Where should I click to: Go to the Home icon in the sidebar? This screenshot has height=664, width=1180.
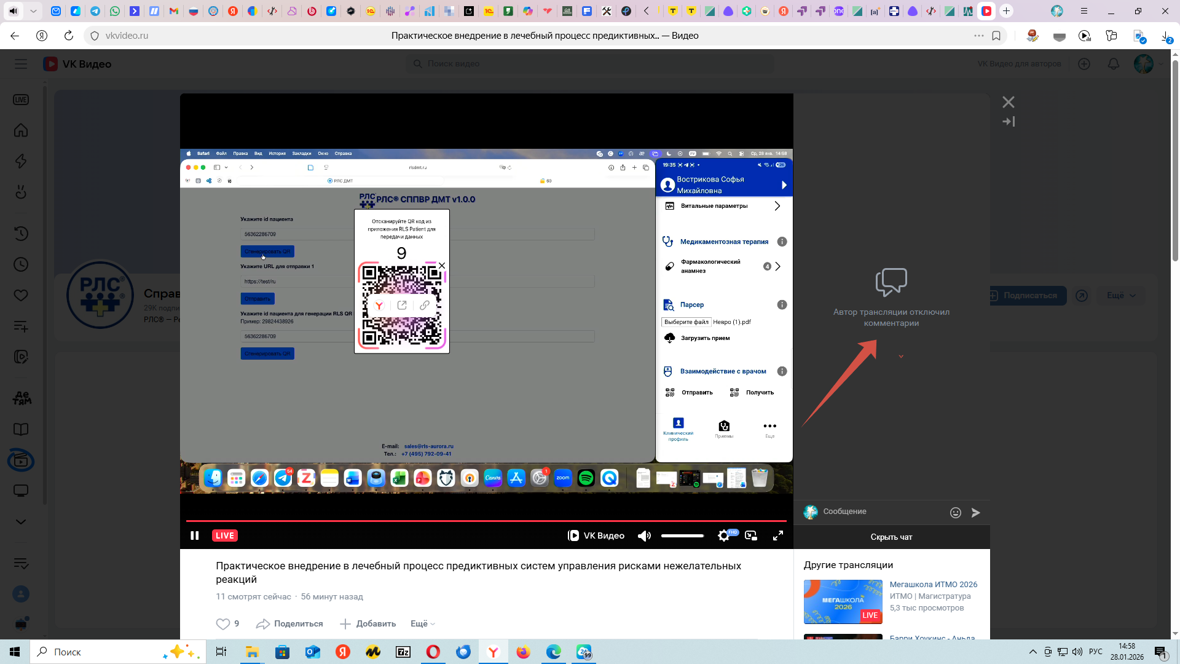pos(21,130)
